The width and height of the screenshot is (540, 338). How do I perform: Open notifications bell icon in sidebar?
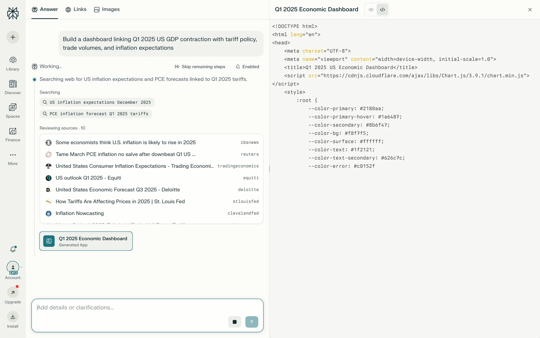point(13,249)
